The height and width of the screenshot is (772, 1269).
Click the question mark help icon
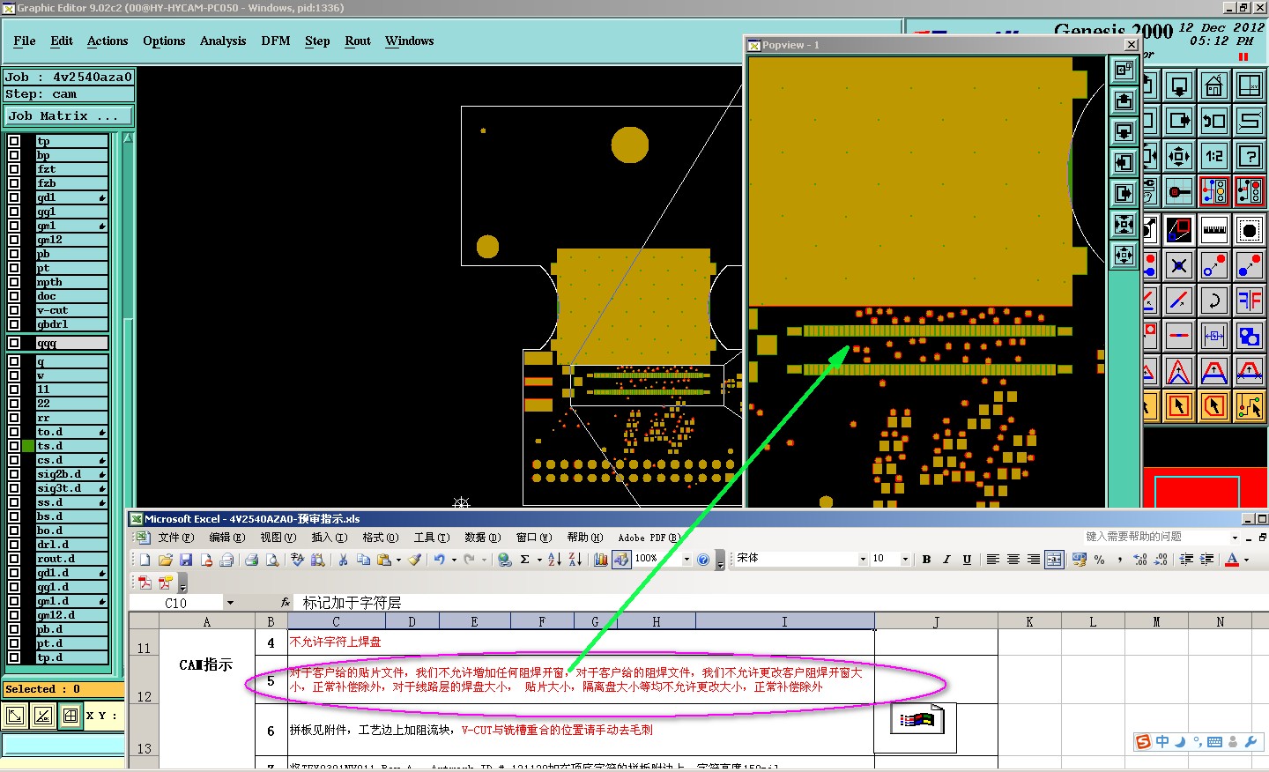tap(1250, 156)
